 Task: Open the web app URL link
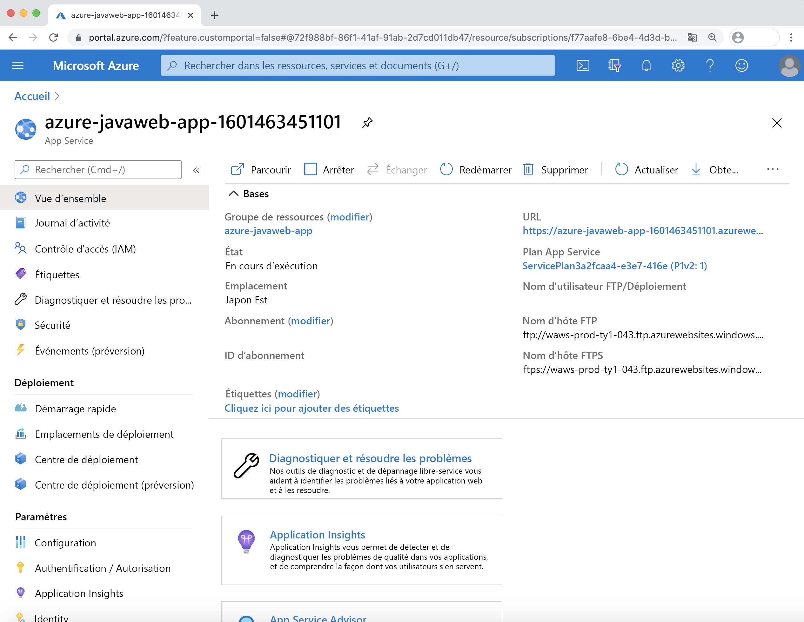(x=643, y=231)
